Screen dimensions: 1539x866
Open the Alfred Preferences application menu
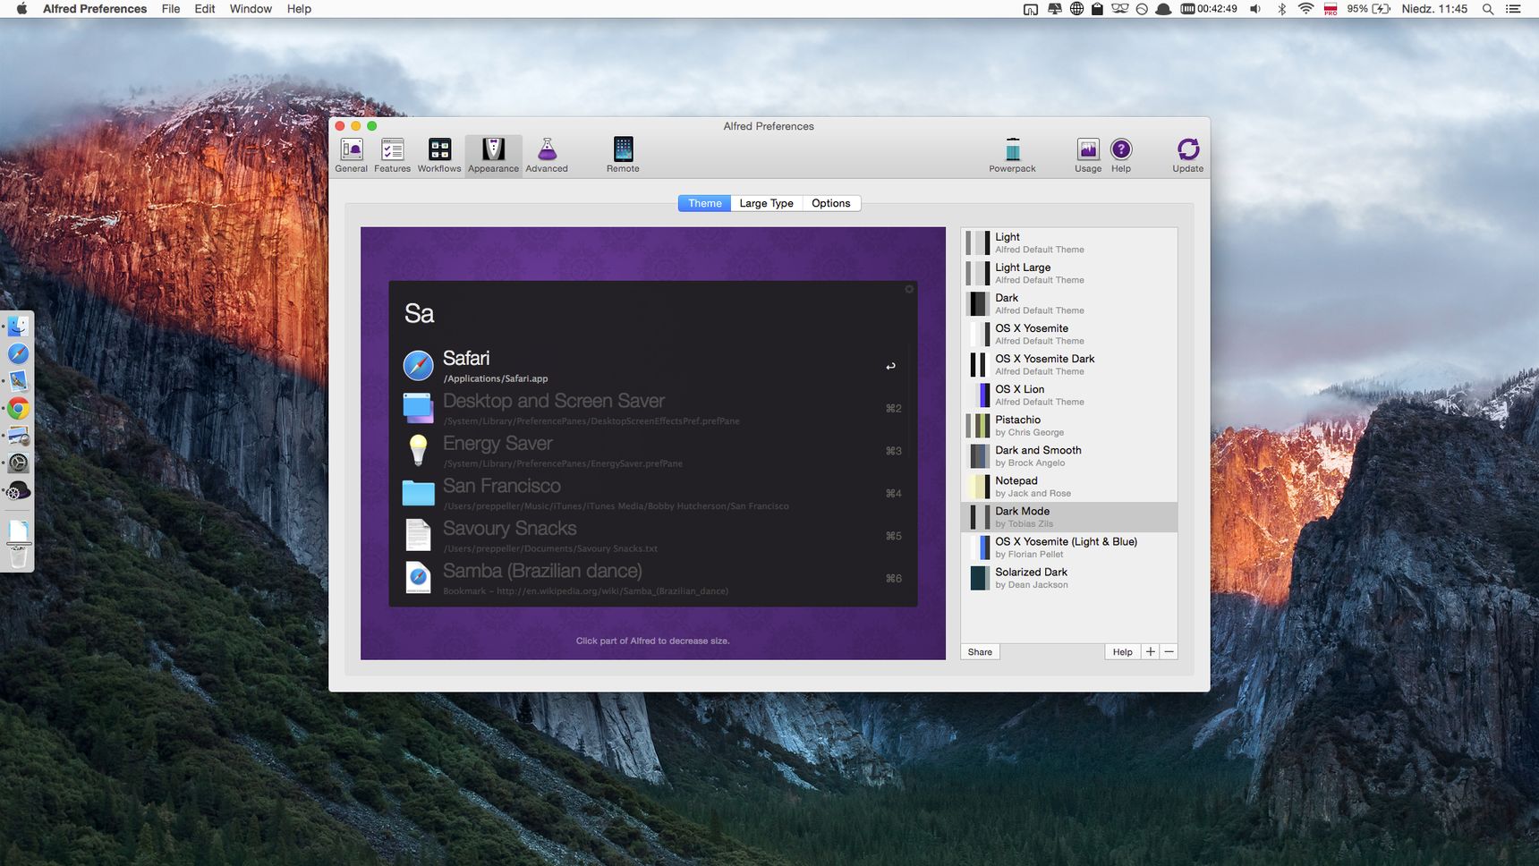[x=95, y=9]
